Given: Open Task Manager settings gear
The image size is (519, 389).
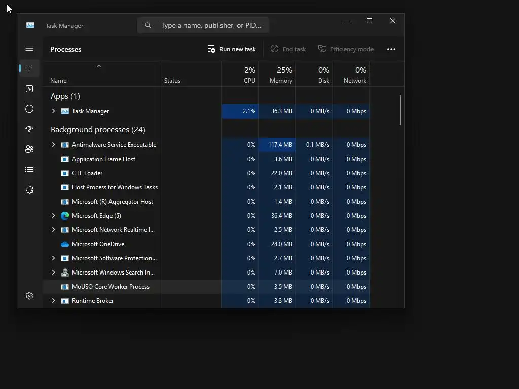Looking at the screenshot, I should point(29,296).
